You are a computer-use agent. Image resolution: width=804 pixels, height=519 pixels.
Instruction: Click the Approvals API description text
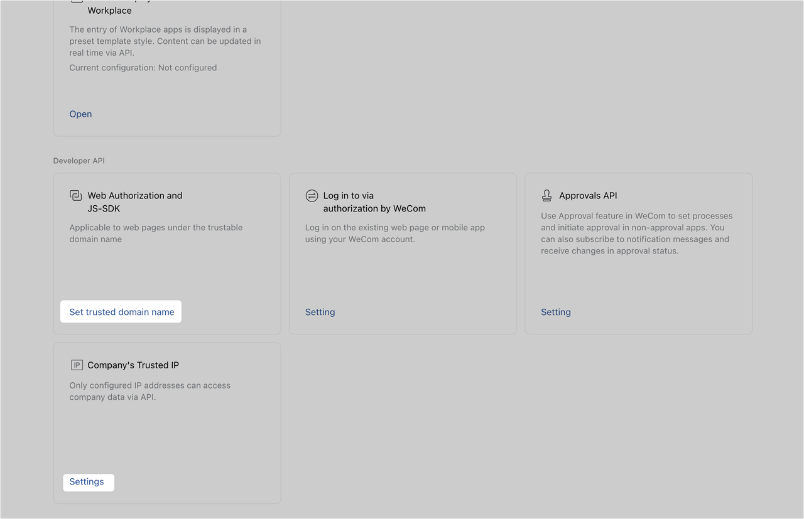pos(636,233)
